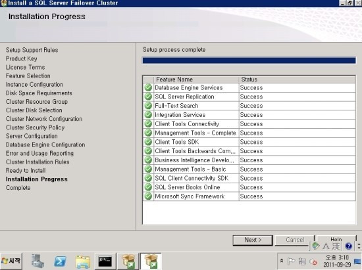Click the green check icon for Database Engine Services
The height and width of the screenshot is (270, 362).
148,88
